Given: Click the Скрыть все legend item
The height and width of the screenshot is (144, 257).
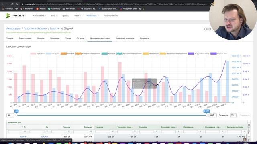Looking at the screenshot, I should click(x=218, y=54).
